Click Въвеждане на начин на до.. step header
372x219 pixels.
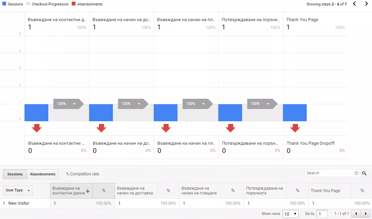tap(121, 20)
